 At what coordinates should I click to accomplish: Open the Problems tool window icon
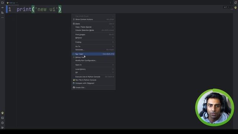pos(3,123)
